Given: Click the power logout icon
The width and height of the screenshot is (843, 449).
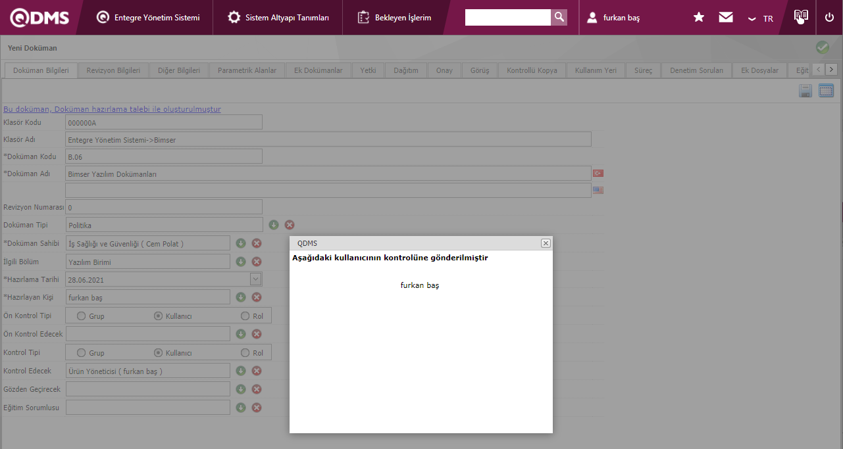Looking at the screenshot, I should pyautogui.click(x=829, y=18).
